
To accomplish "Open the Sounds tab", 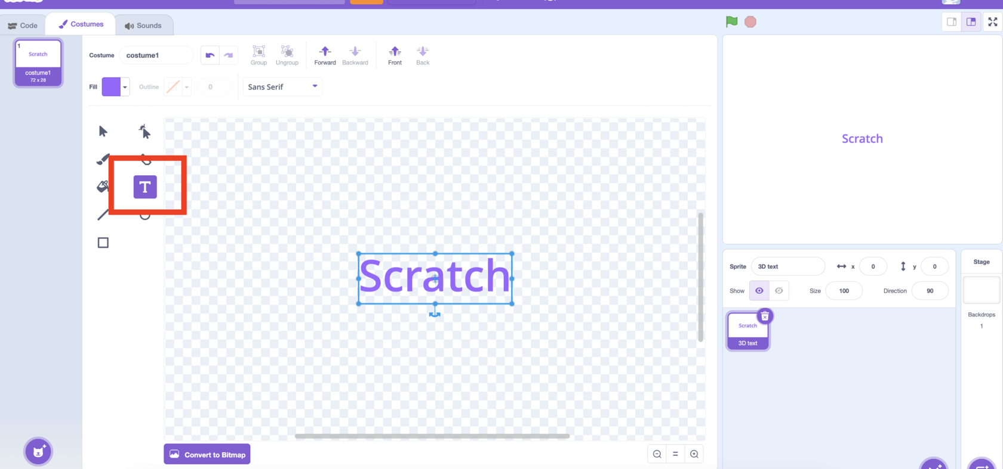I will point(143,25).
